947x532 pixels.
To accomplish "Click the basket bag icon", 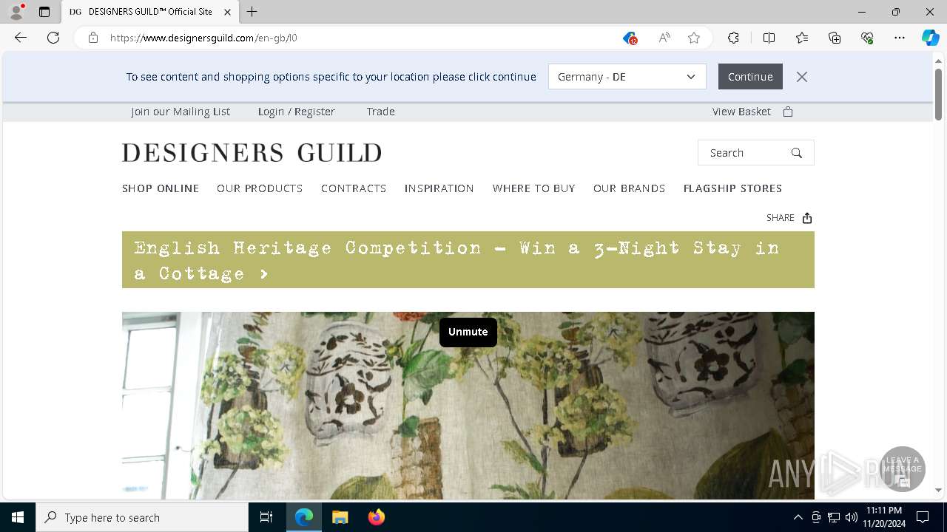I will click(x=788, y=112).
